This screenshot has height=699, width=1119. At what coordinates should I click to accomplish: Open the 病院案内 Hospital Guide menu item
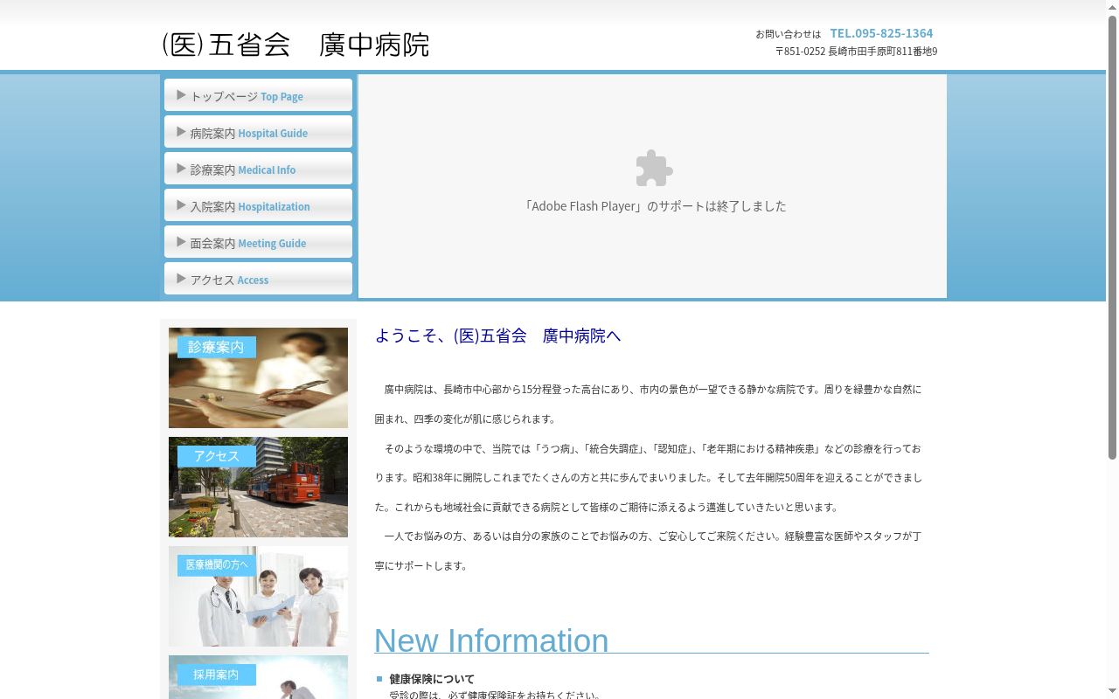(258, 132)
